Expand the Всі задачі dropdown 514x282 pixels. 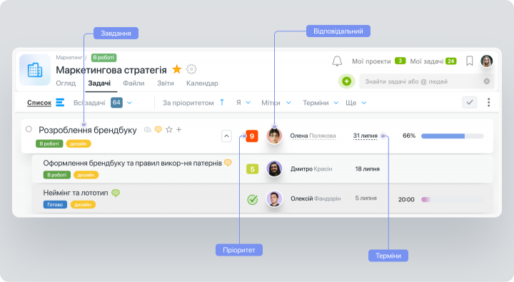click(x=129, y=103)
